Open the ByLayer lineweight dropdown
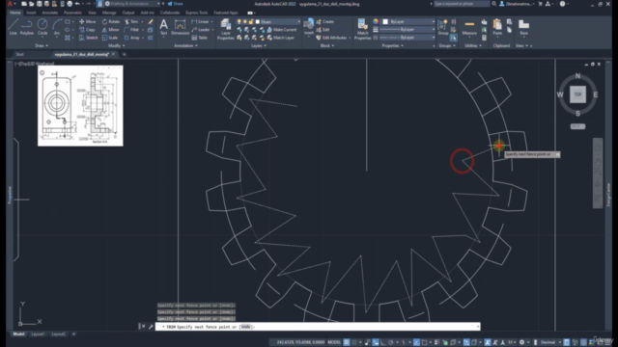The height and width of the screenshot is (347, 618). [407, 30]
